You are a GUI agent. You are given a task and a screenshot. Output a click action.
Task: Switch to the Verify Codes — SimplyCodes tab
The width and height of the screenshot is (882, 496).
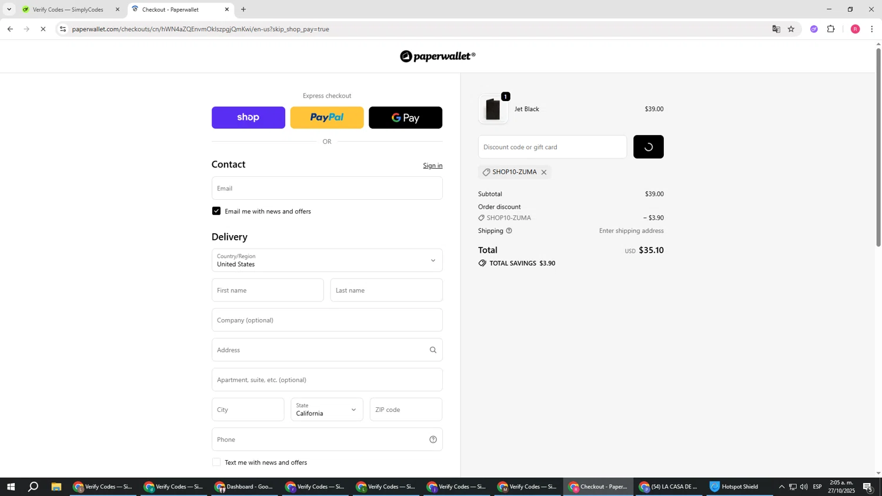coord(69,9)
